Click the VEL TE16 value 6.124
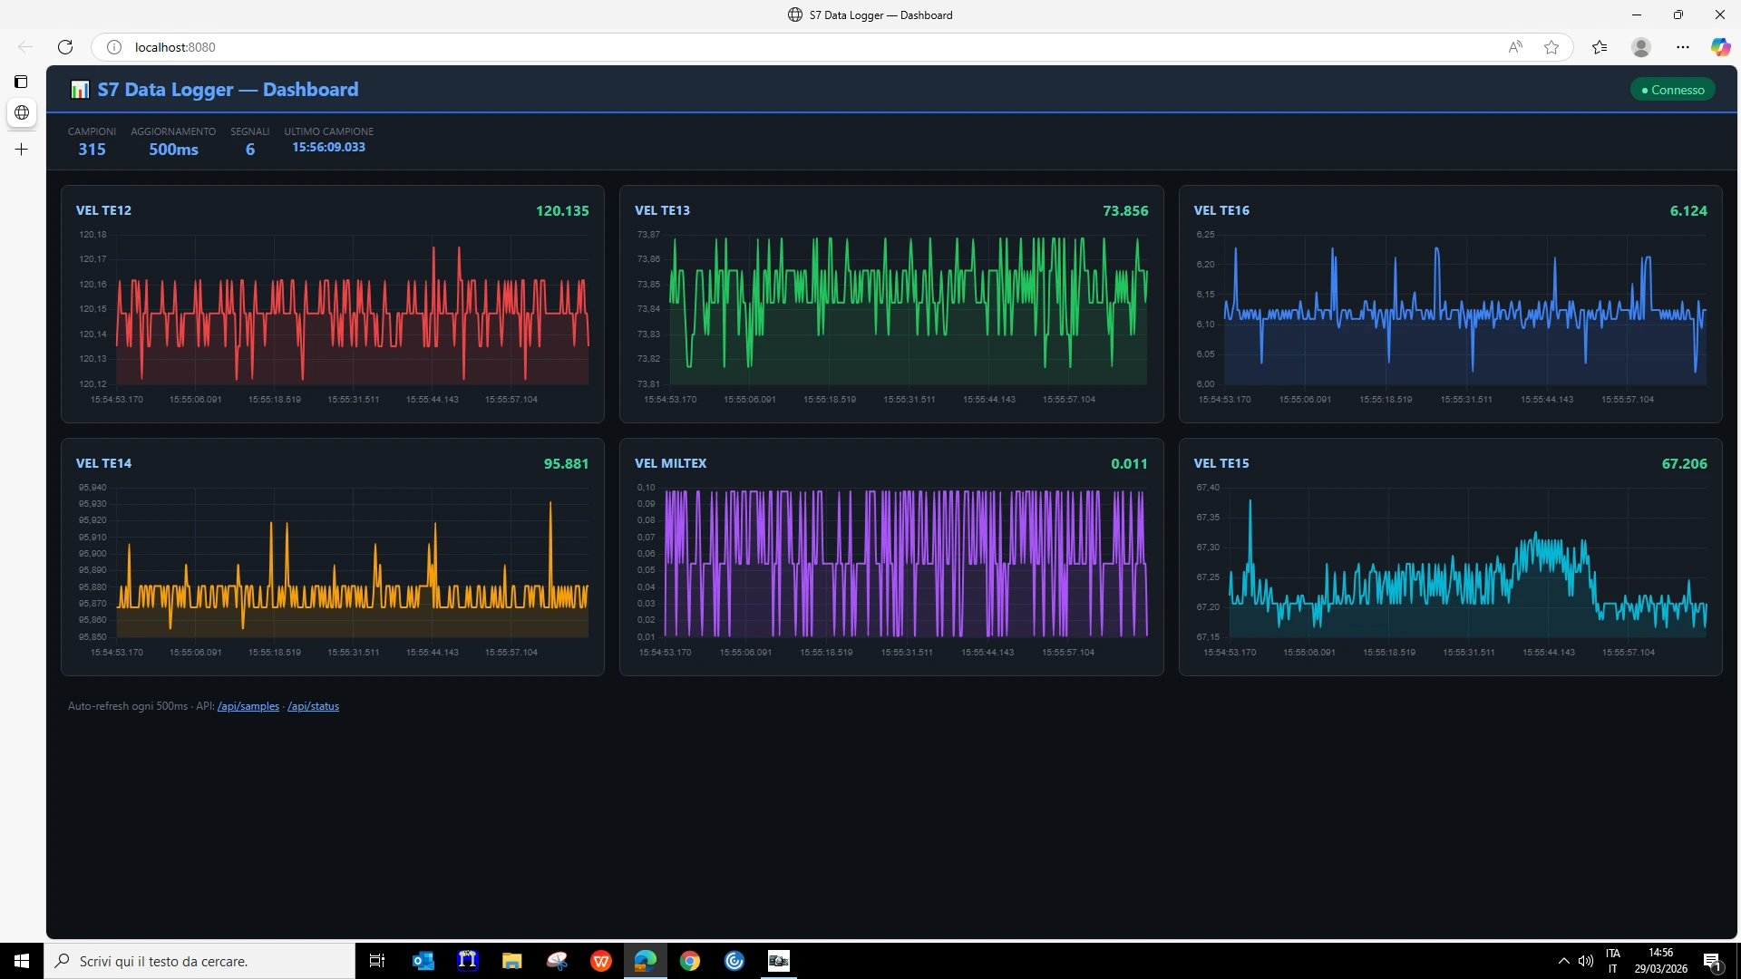This screenshot has height=979, width=1741. tap(1688, 210)
